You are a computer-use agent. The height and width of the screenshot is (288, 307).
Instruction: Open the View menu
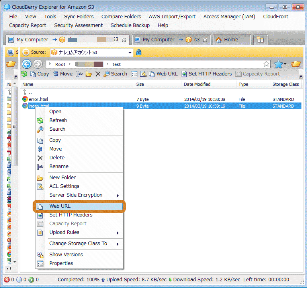(x=31, y=17)
